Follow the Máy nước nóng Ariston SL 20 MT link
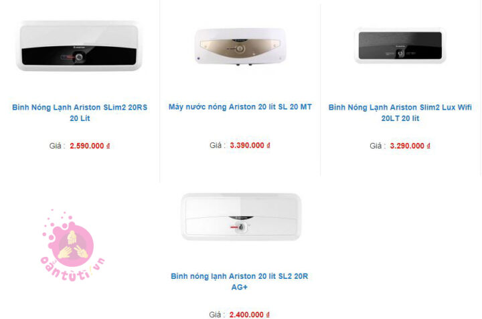Image resolution: width=482 pixels, height=319 pixels. click(240, 107)
